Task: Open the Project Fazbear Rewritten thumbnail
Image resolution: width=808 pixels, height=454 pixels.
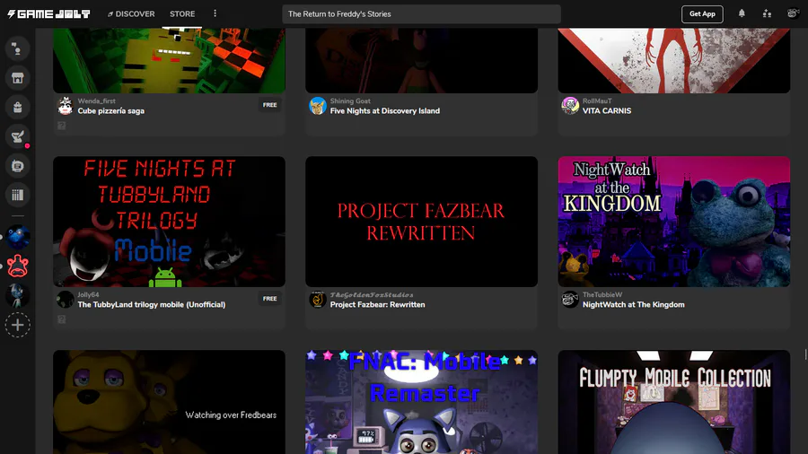Action: (422, 222)
